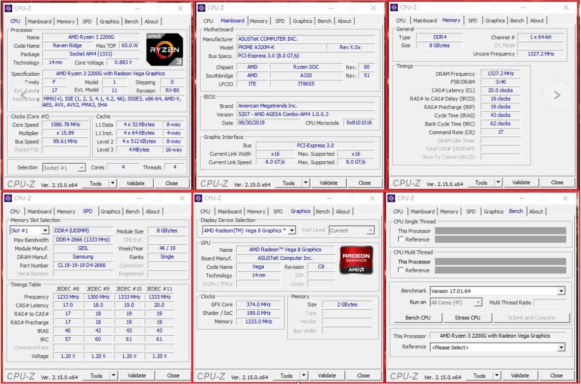Click the CPU-Z title icon in the Mainboard-tab window

tap(202, 8)
